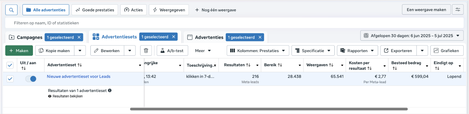Viewport: 469px width, 114px height.
Task: Select the Acties view
Action: (133, 10)
